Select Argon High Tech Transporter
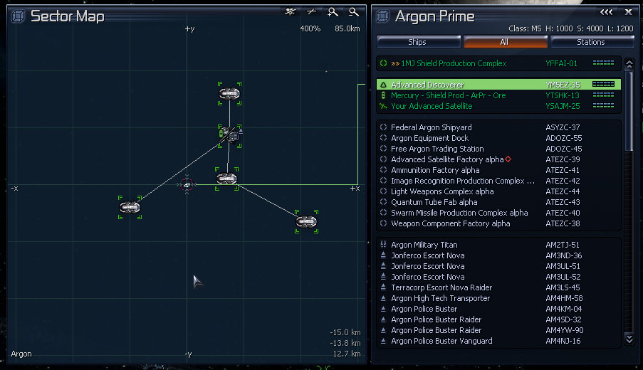Viewport: 643px width, 370px height. [x=498, y=298]
